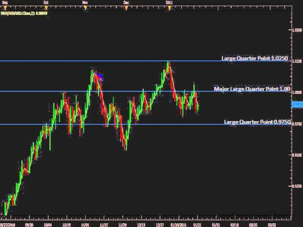
Task: Click the Nov month label at top
Action: [x=85, y=2]
